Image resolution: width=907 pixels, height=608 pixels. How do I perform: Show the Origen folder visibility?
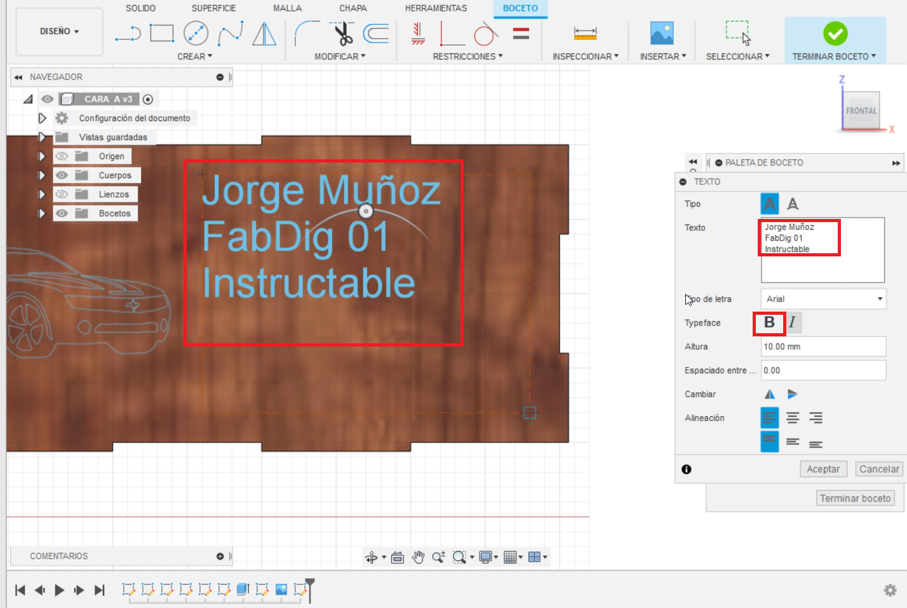pyautogui.click(x=62, y=156)
